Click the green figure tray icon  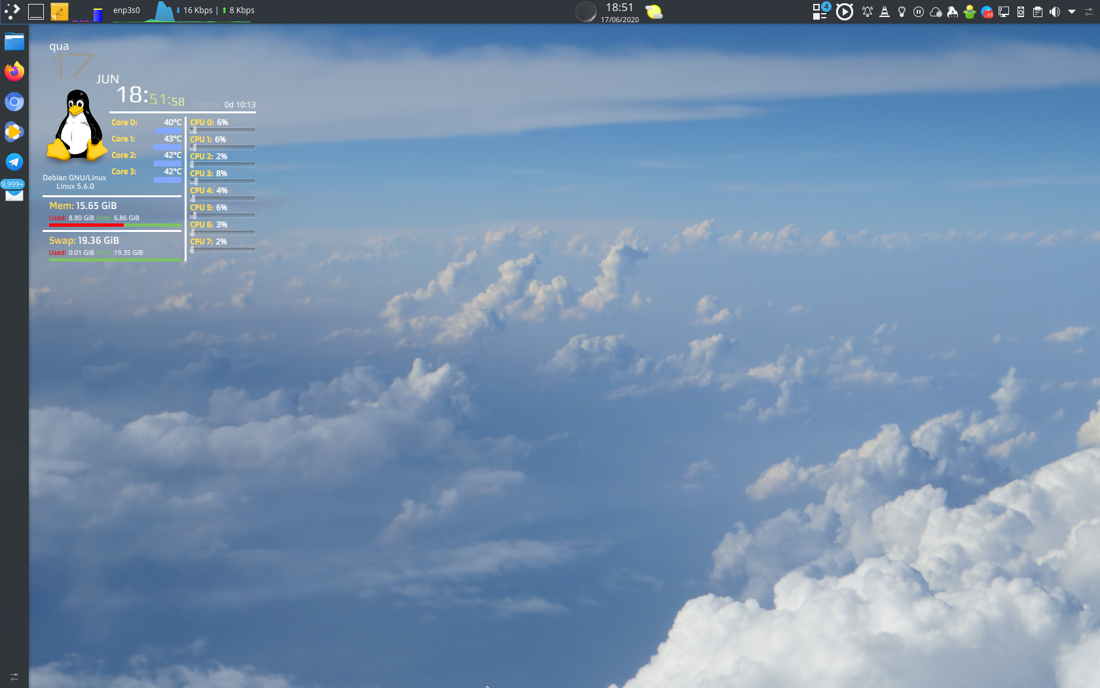pyautogui.click(x=970, y=12)
